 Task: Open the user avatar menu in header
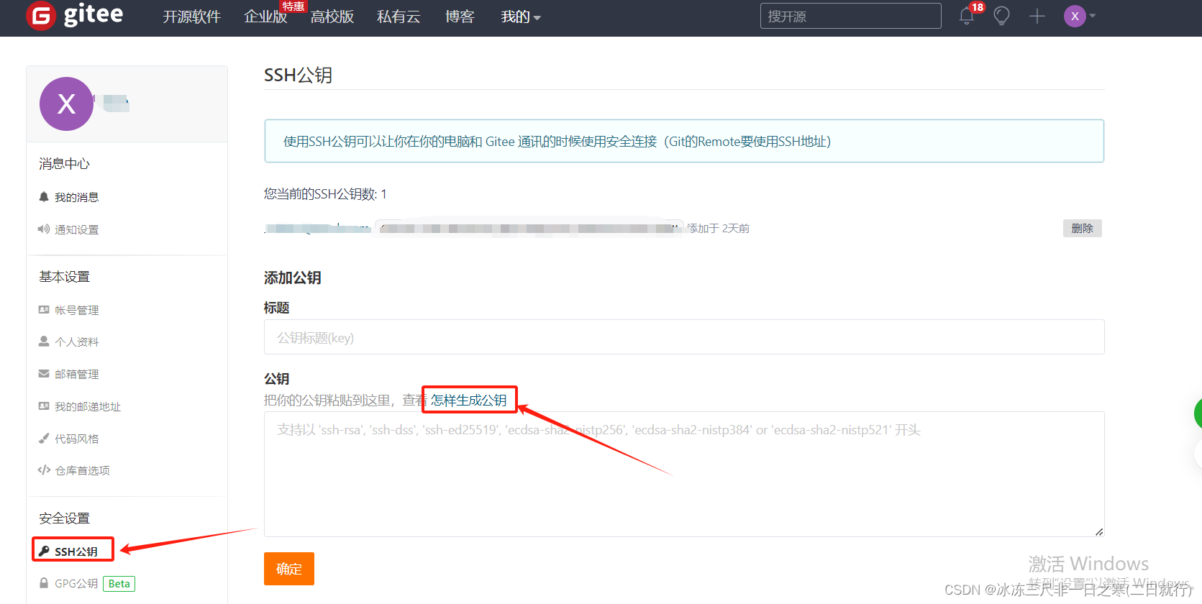(1079, 16)
